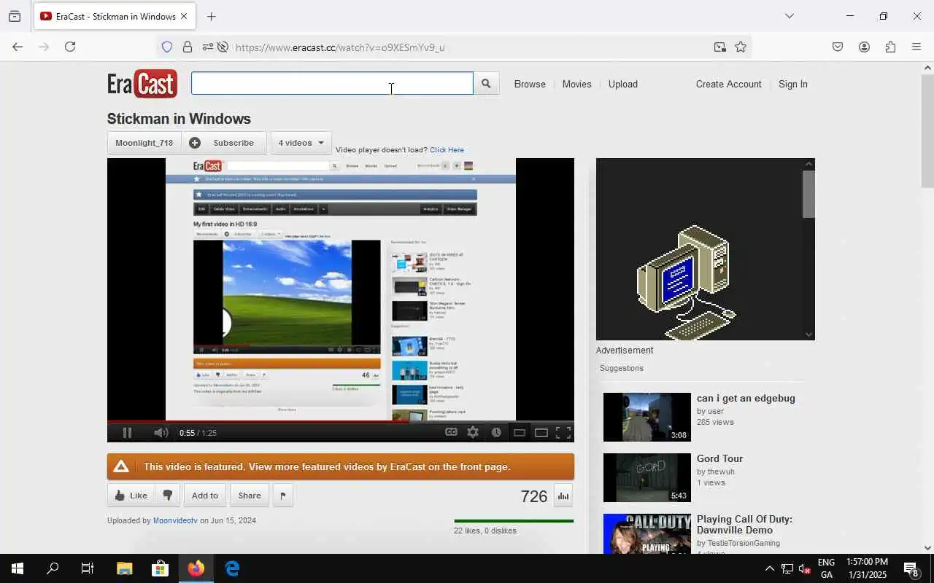Open the Upload page
Image resolution: width=934 pixels, height=583 pixels.
coord(623,84)
